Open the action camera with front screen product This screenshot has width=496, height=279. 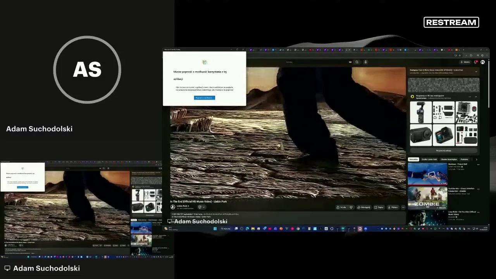coord(444,135)
